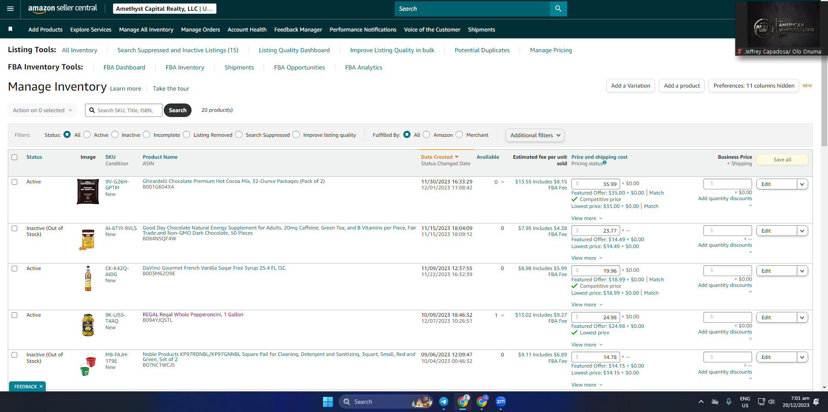Select Improve listing quality status filter

point(296,135)
